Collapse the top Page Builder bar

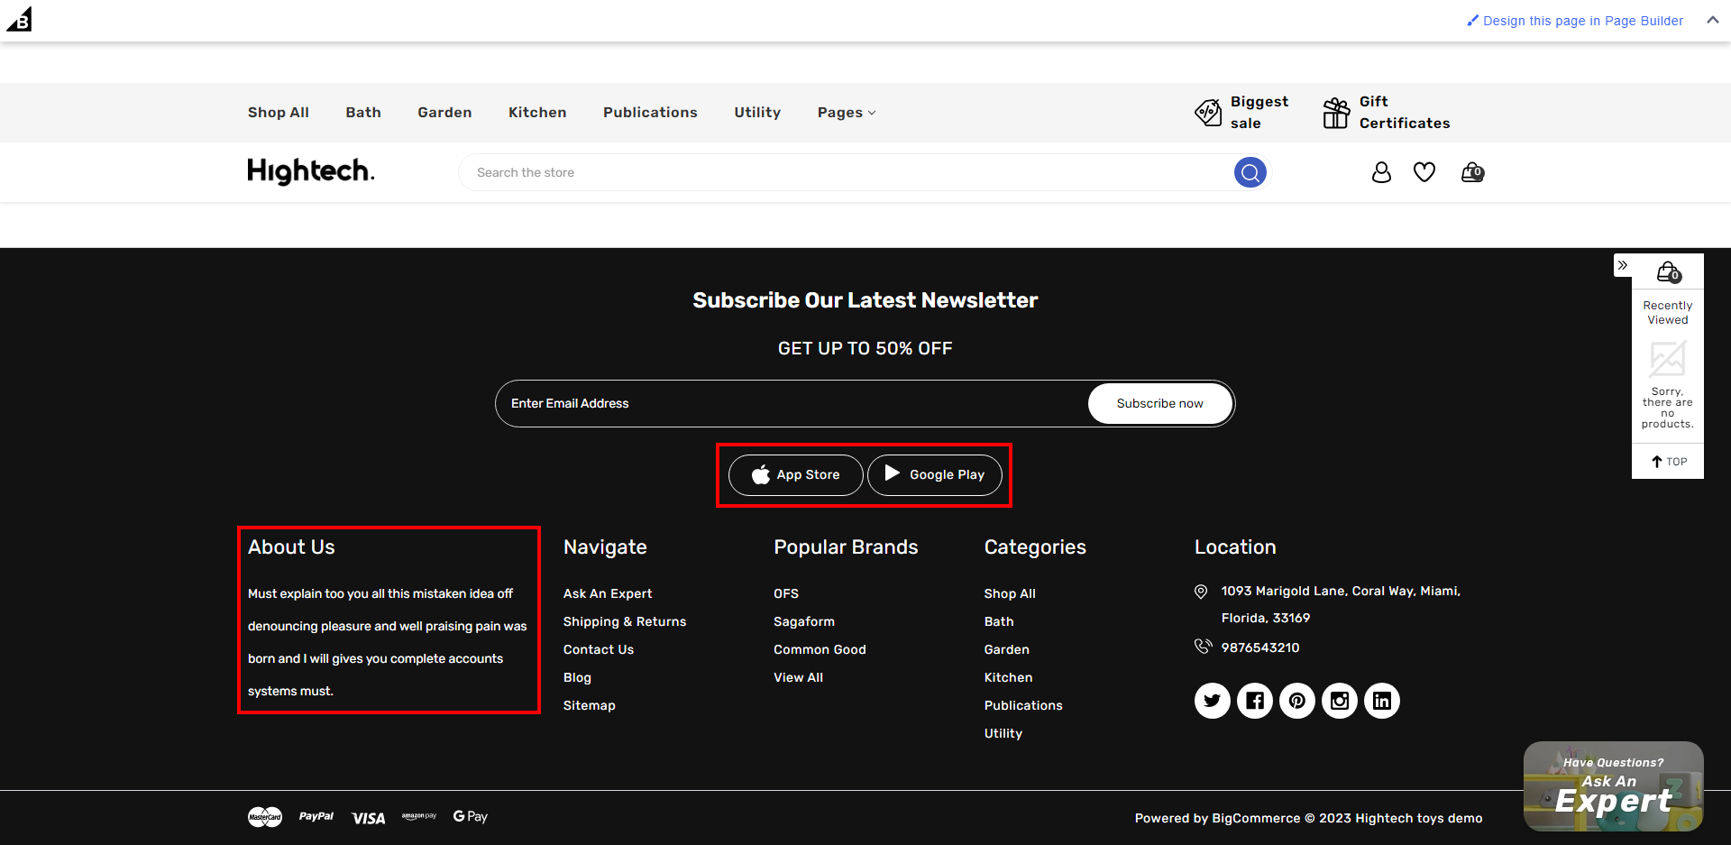(1712, 20)
